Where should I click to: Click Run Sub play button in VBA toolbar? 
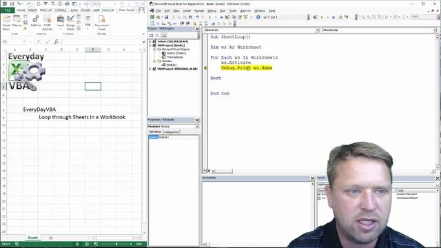tap(209, 17)
